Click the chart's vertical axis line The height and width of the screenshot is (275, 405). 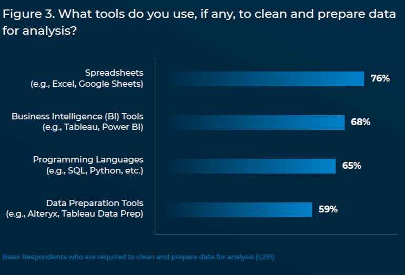click(x=155, y=146)
